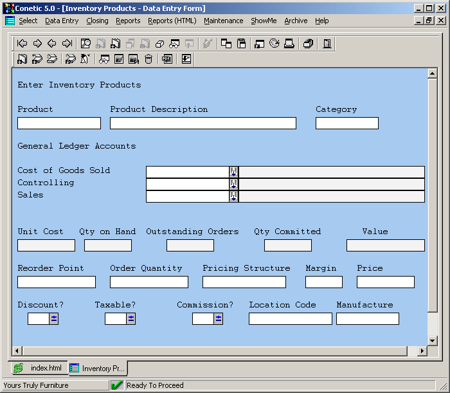Click the eraser clear form icon
The height and width of the screenshot is (393, 450).
(159, 44)
